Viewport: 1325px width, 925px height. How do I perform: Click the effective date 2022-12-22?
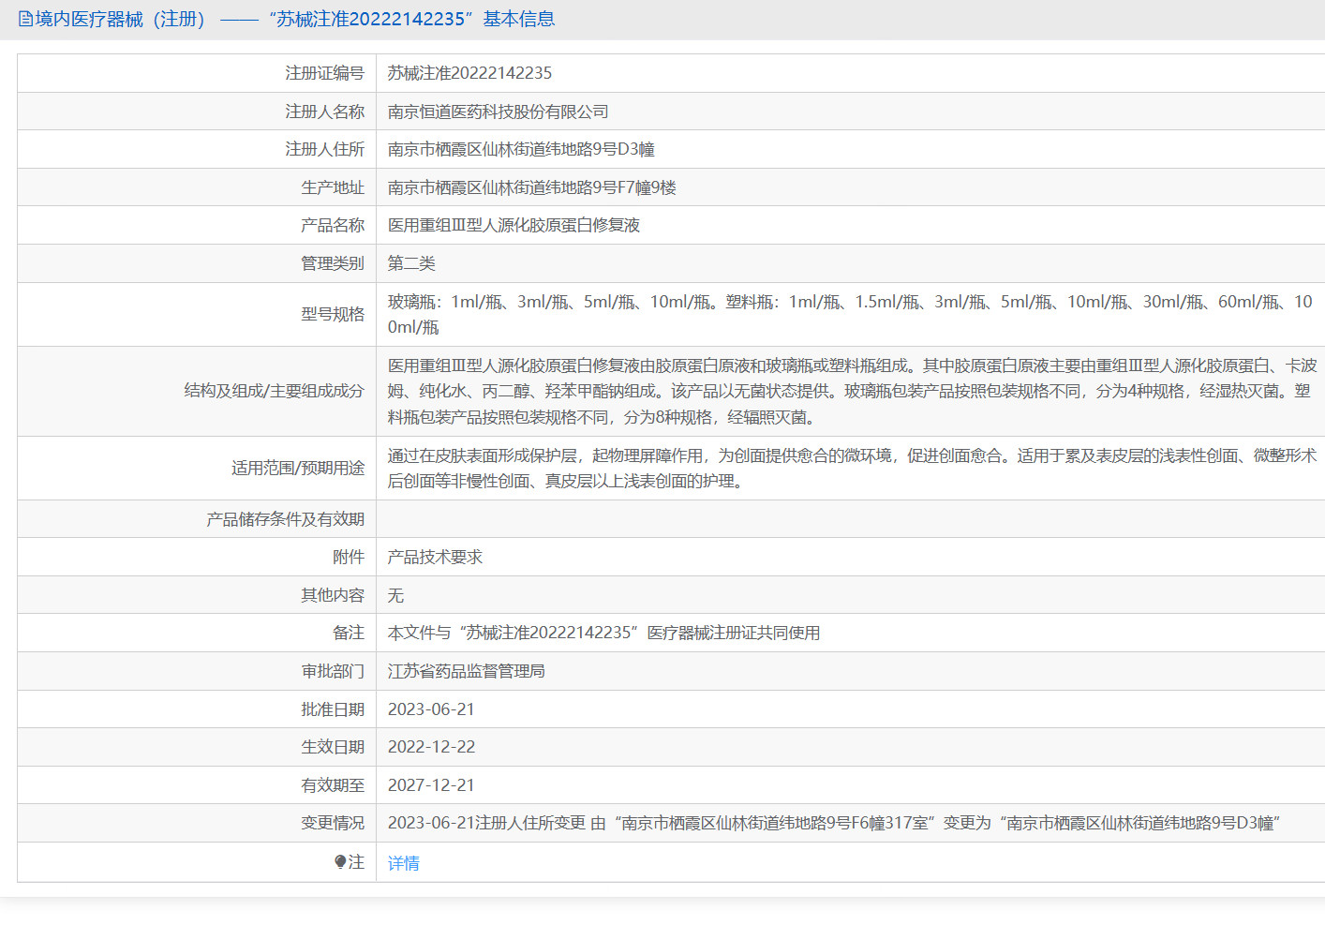pos(431,747)
